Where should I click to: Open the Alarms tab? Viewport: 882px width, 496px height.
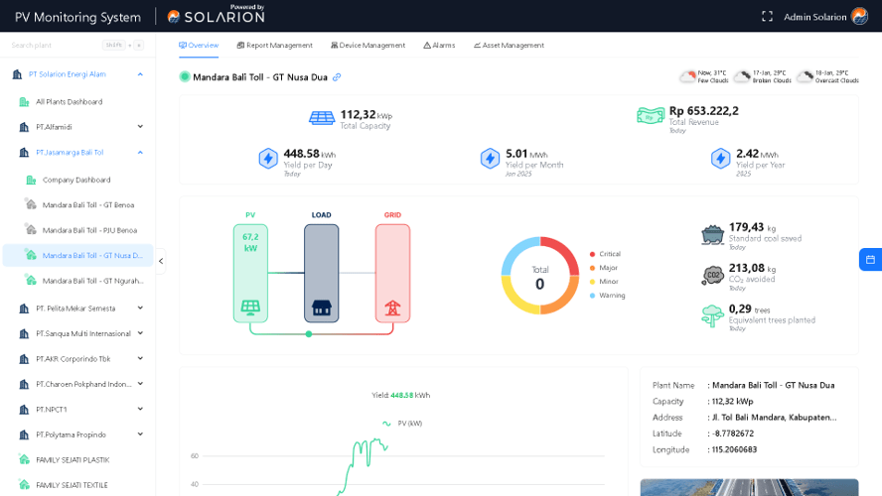click(x=438, y=45)
